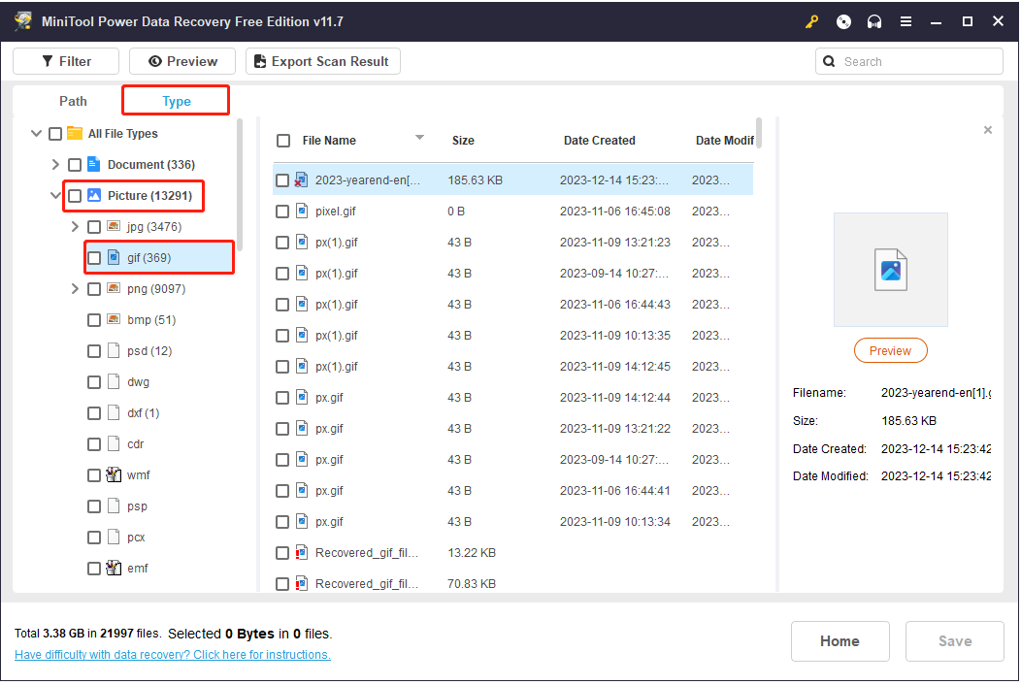Expand the png (9097) node
The width and height of the screenshot is (1021, 685).
(74, 288)
